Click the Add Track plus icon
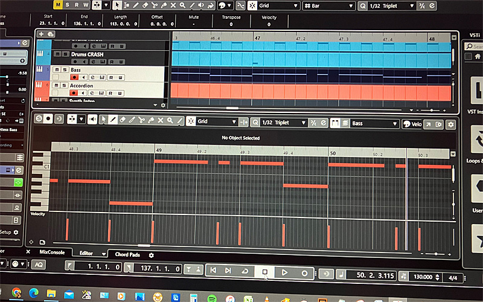 click(42, 35)
